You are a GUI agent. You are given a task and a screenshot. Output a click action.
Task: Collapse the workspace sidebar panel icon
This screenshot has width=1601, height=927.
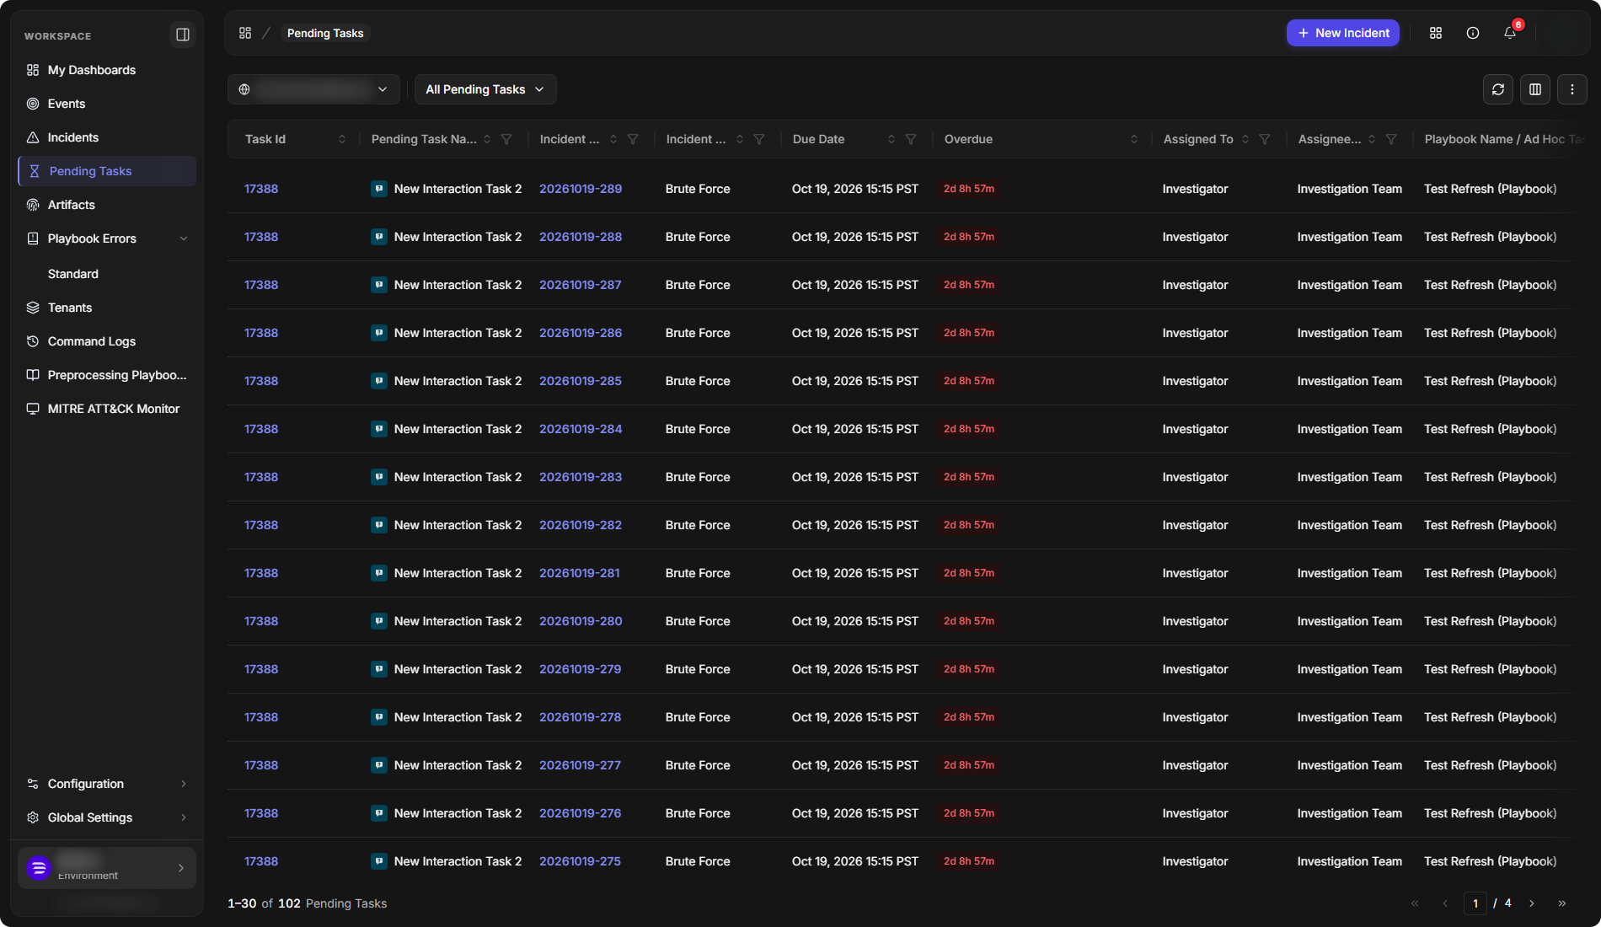(x=183, y=35)
